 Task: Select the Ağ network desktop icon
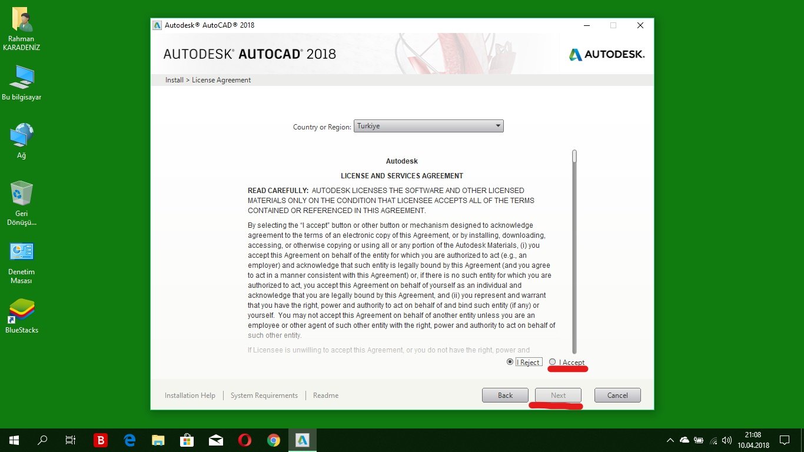coord(22,141)
